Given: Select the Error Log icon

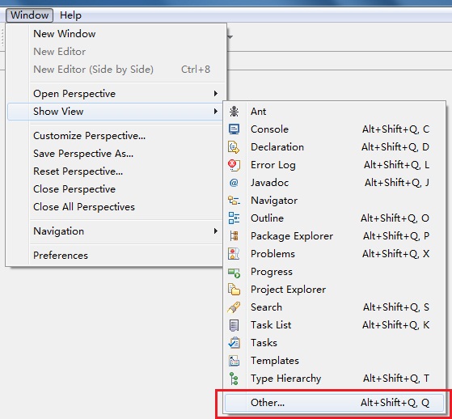Looking at the screenshot, I should (234, 165).
